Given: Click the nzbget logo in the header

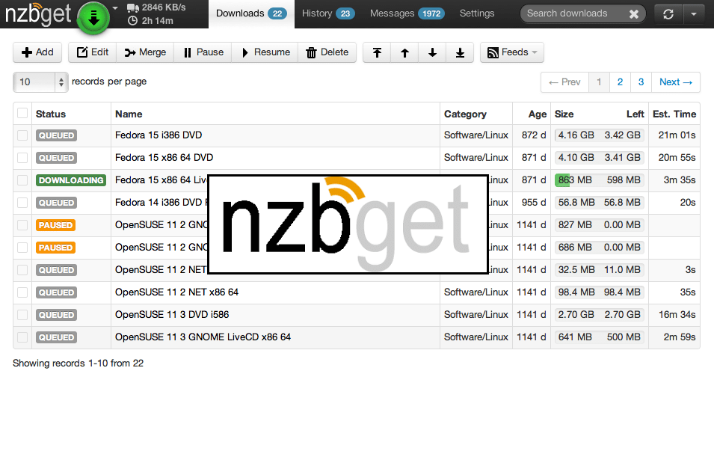Looking at the screenshot, I should click(x=38, y=14).
